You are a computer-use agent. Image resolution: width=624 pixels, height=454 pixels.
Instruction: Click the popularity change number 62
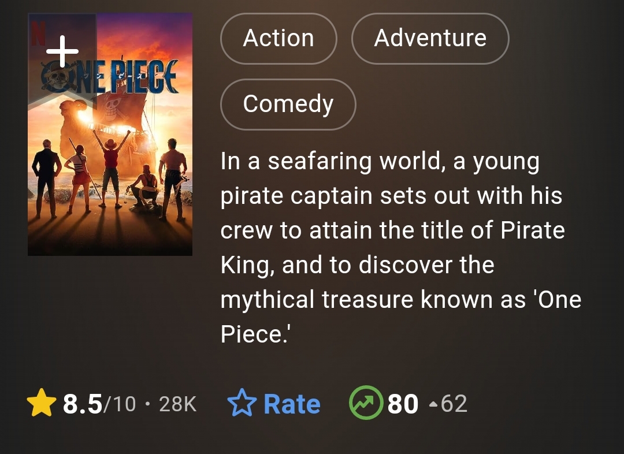click(x=454, y=404)
